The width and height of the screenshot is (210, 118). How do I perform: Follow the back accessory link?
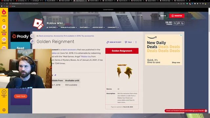tap(70, 49)
